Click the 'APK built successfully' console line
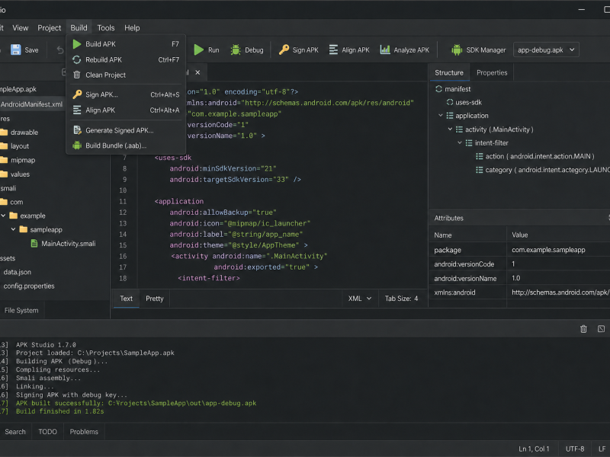610x457 pixels. click(x=136, y=403)
